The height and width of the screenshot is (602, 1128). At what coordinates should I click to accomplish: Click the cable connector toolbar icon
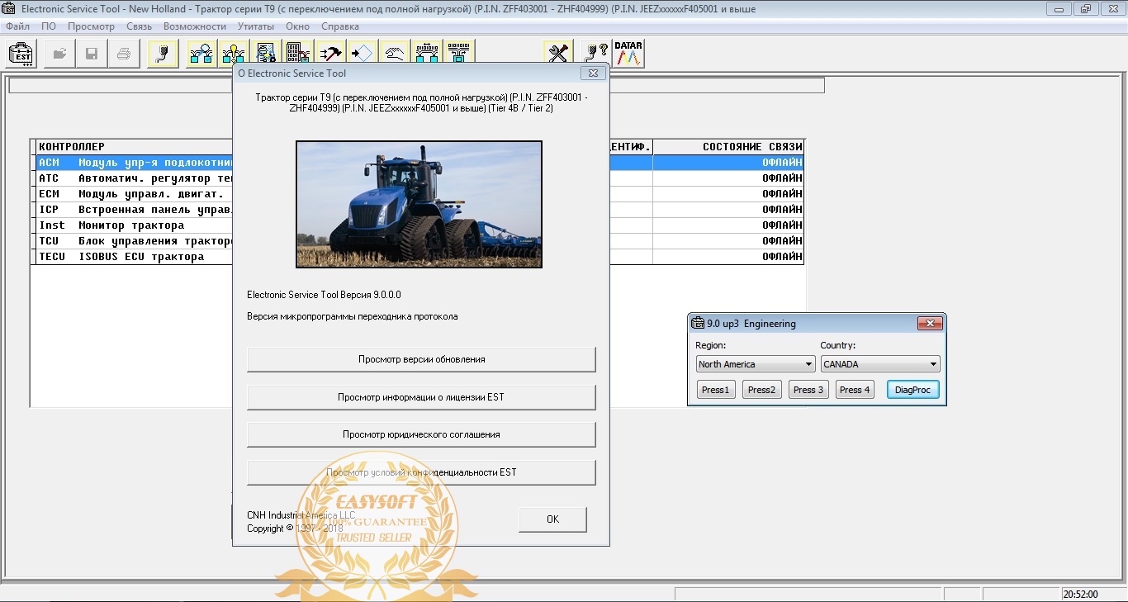click(164, 54)
